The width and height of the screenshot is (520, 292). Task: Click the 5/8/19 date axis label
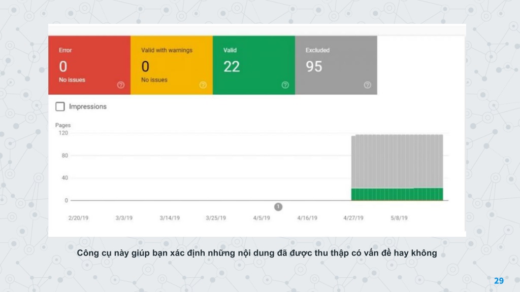click(x=399, y=218)
